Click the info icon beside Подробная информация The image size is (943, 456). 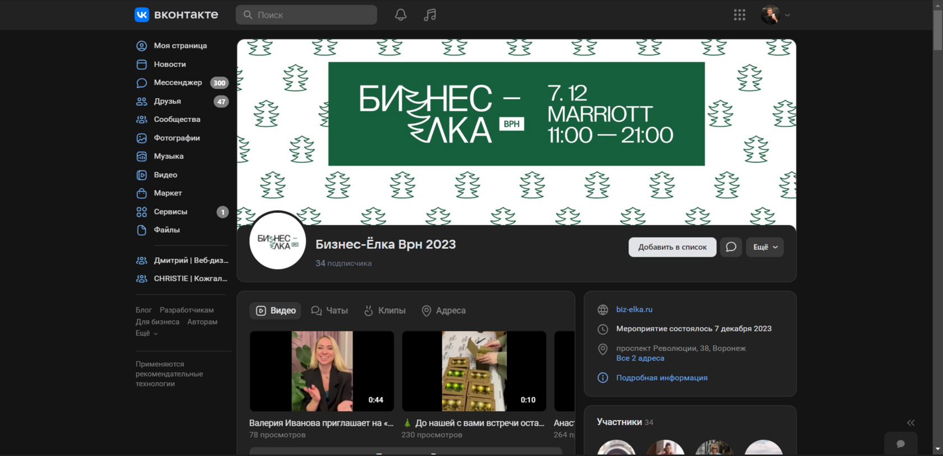coord(603,378)
